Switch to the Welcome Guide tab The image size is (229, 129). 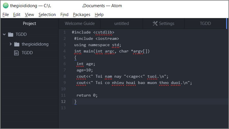[80, 24]
